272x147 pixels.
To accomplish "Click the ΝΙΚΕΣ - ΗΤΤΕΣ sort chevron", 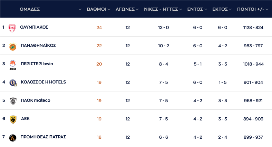I will [x=181, y=9].
